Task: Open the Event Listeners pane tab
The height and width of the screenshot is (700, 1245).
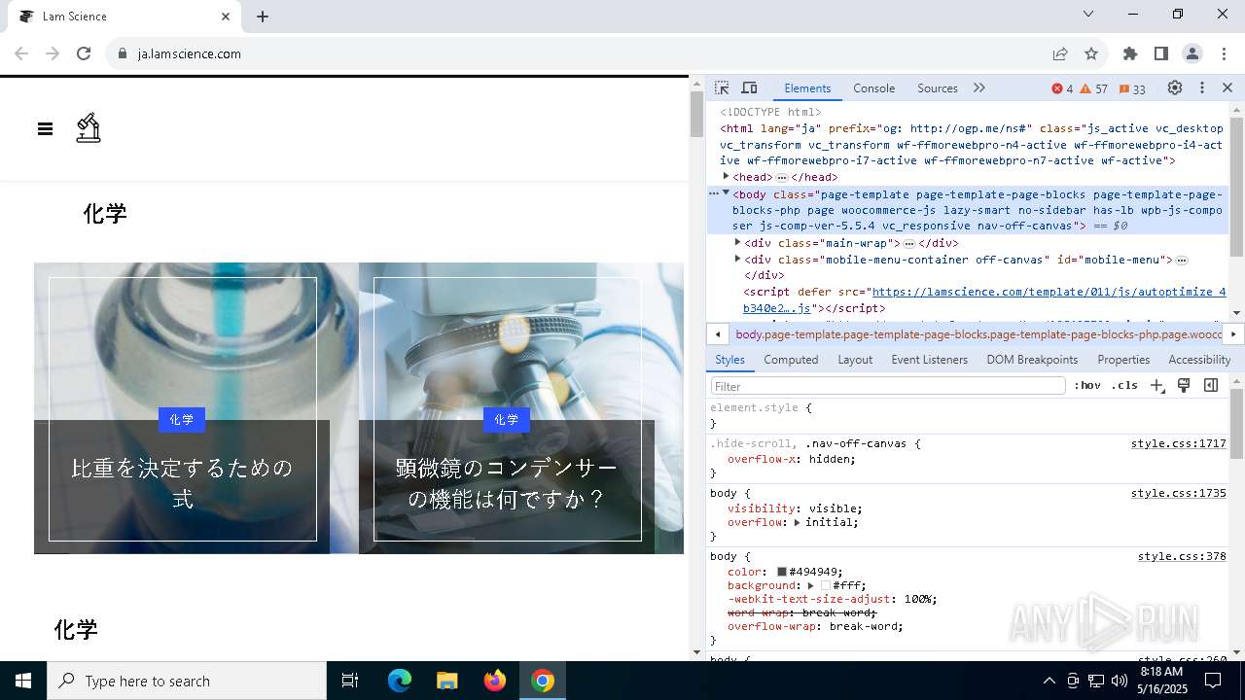Action: pyautogui.click(x=929, y=360)
